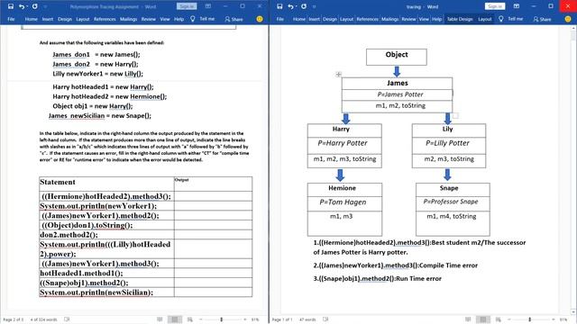Open ribbon display options in left window
The width and height of the screenshot is (577, 324).
click(x=208, y=6)
